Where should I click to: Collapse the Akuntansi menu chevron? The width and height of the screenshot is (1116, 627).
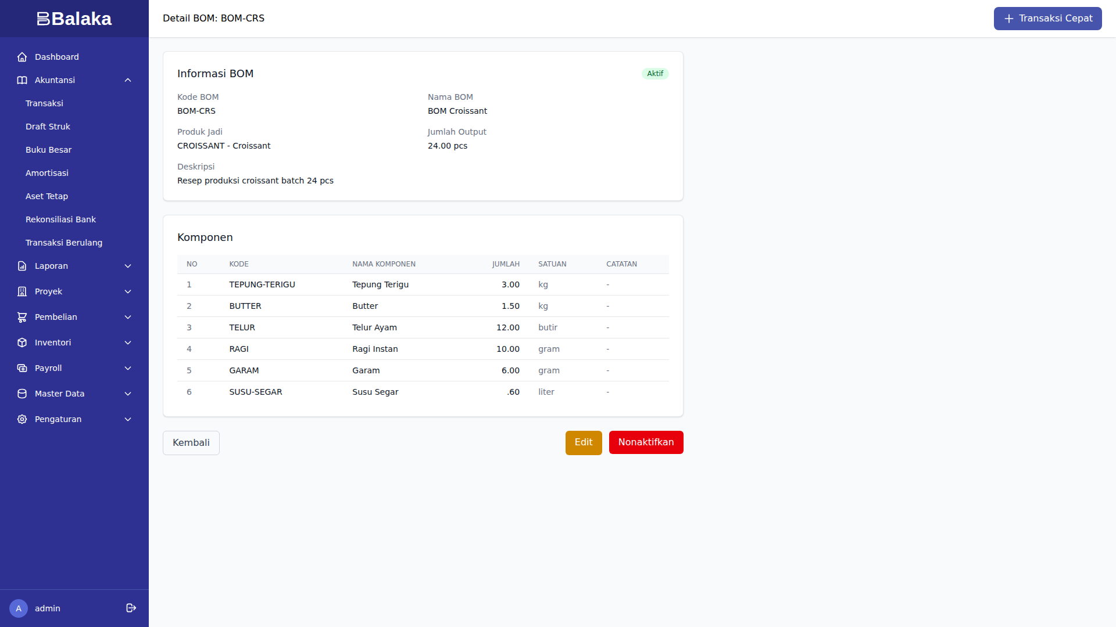[x=128, y=80]
